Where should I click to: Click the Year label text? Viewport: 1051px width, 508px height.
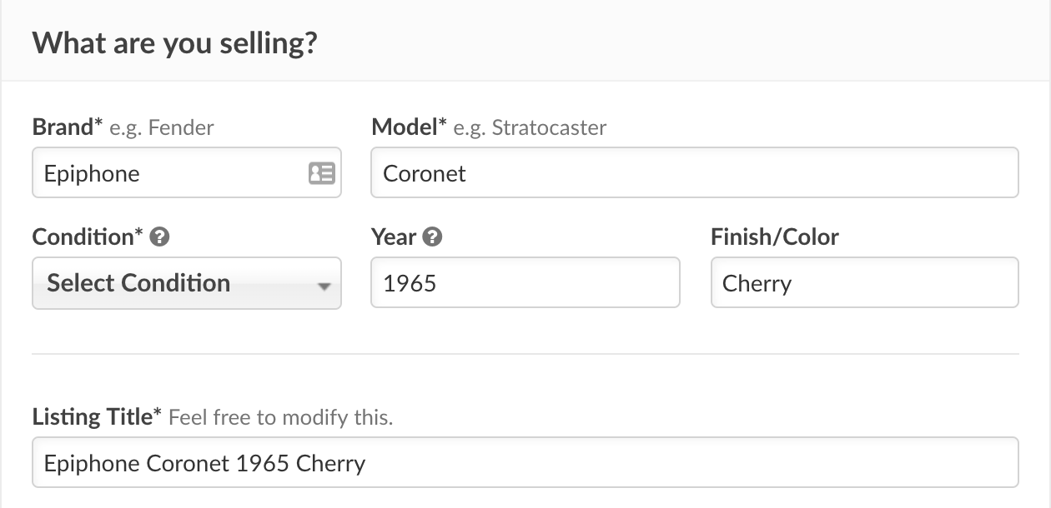[x=394, y=237]
